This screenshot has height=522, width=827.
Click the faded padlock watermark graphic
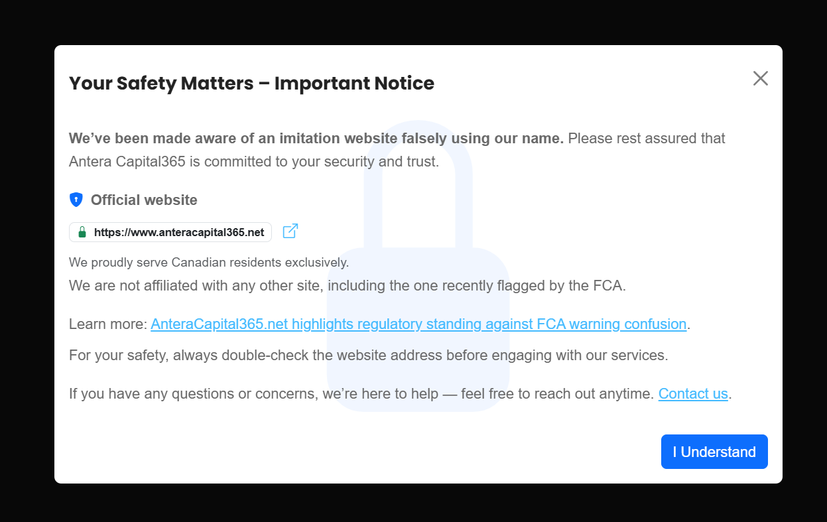point(418,265)
